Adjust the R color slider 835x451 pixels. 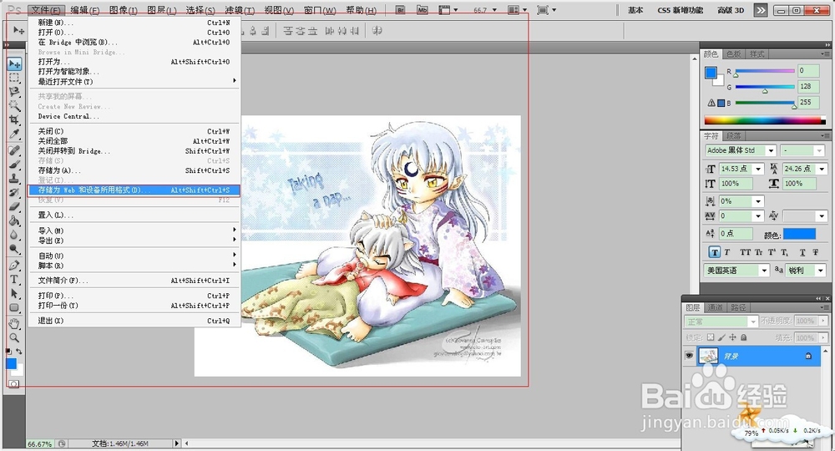tap(765, 72)
